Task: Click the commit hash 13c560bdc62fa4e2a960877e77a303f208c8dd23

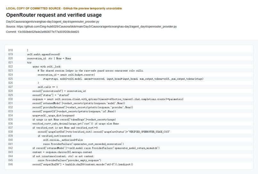Action: tap(48, 32)
